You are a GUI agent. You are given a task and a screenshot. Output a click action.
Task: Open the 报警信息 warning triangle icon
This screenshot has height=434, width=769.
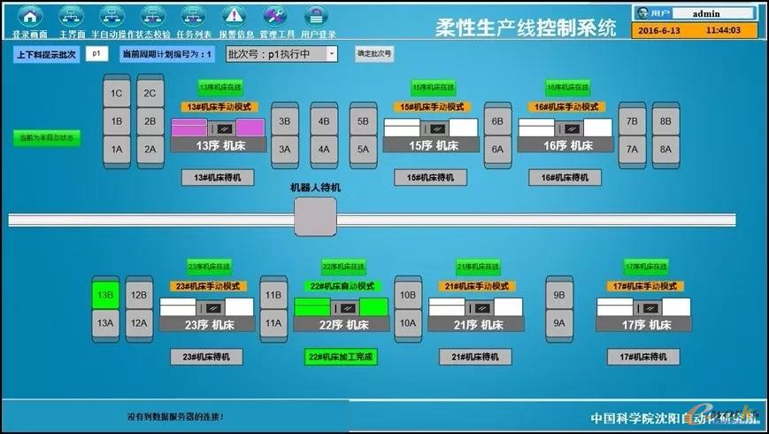(x=235, y=16)
